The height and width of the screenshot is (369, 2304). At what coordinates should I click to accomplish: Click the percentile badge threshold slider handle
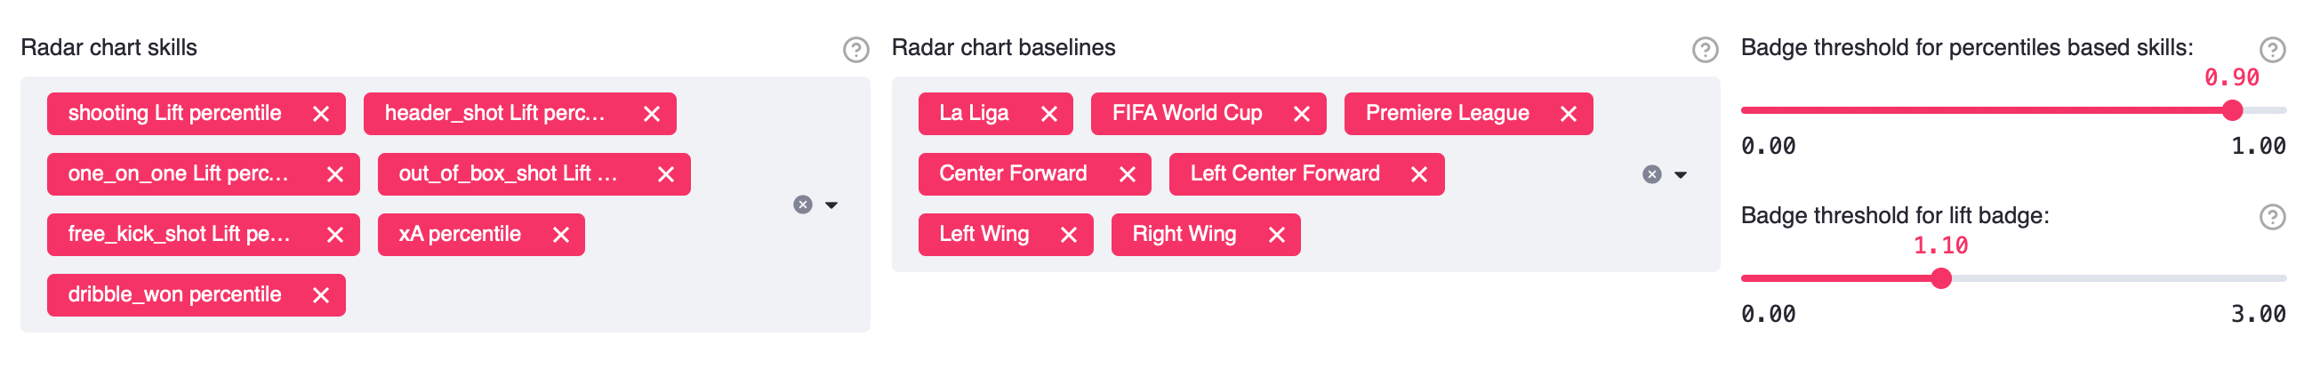pyautogui.click(x=2232, y=111)
